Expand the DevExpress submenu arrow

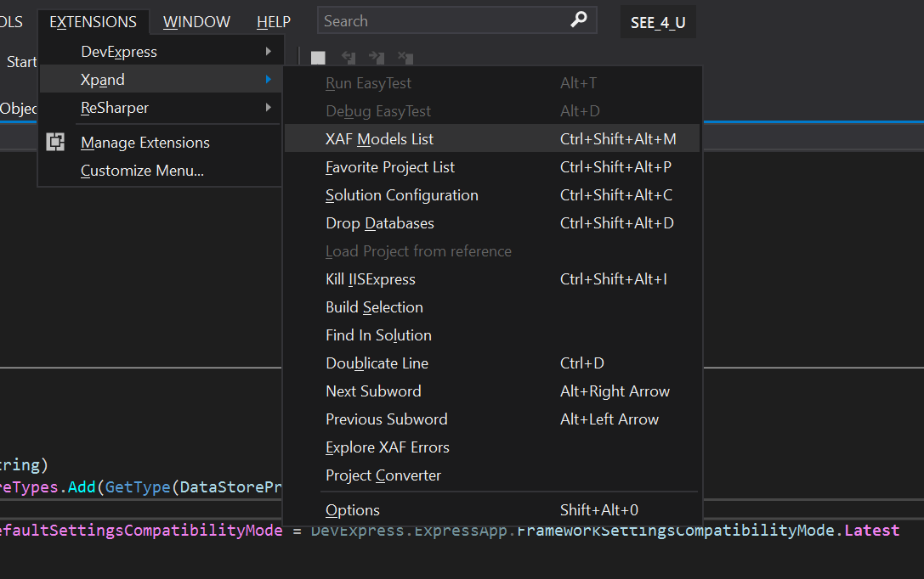[x=268, y=51]
